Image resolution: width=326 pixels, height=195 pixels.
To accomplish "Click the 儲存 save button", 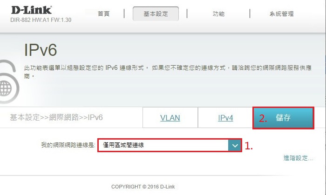I will pyautogui.click(x=283, y=118).
